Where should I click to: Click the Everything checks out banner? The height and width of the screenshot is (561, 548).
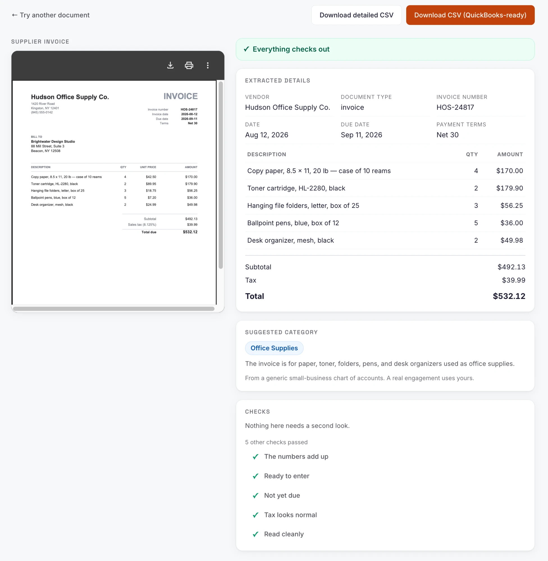(x=385, y=49)
